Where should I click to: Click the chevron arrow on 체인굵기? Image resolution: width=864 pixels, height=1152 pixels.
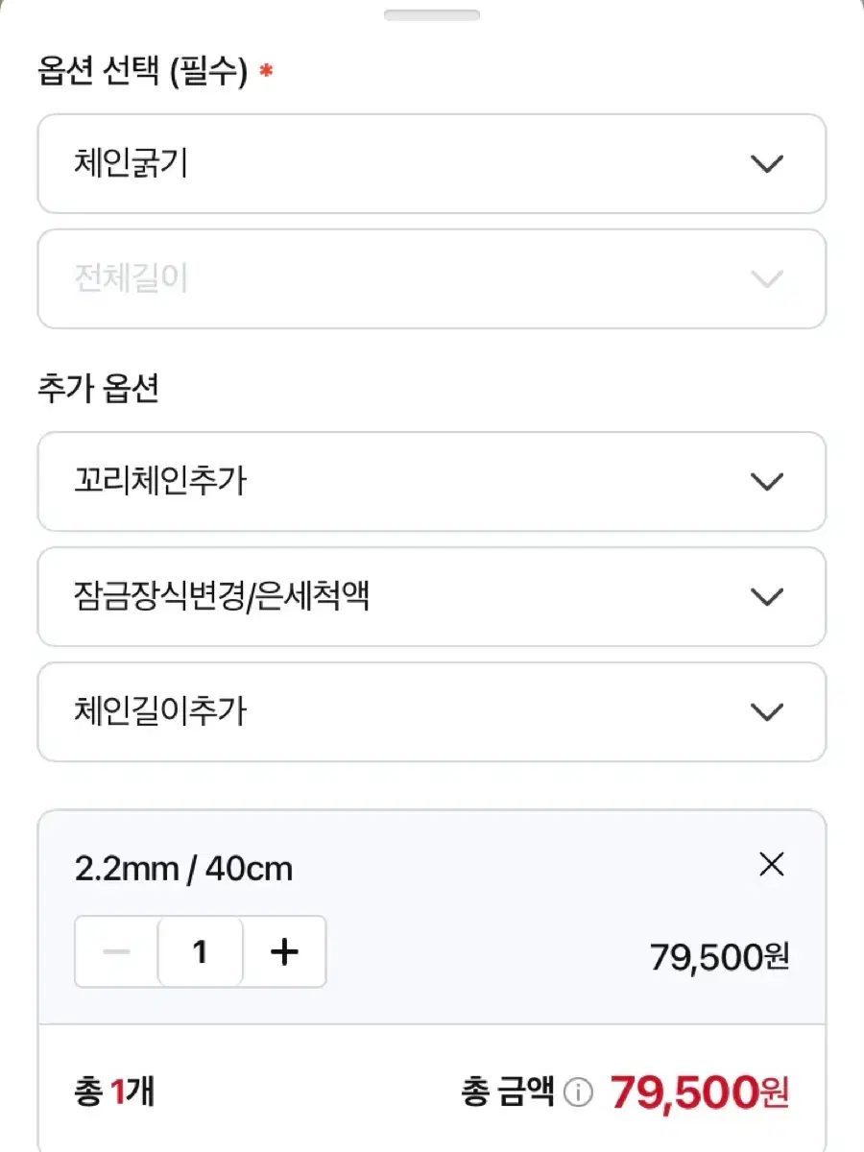pos(766,164)
